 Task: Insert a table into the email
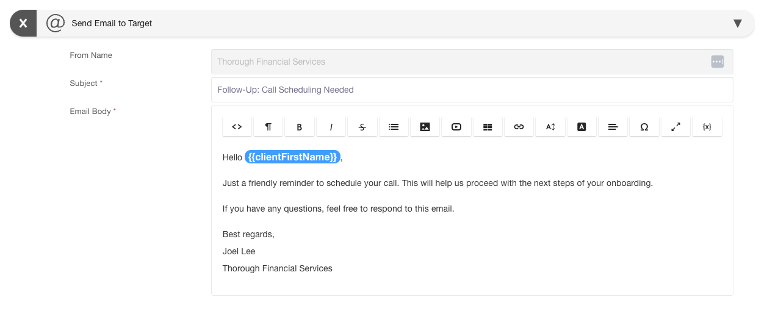point(488,127)
